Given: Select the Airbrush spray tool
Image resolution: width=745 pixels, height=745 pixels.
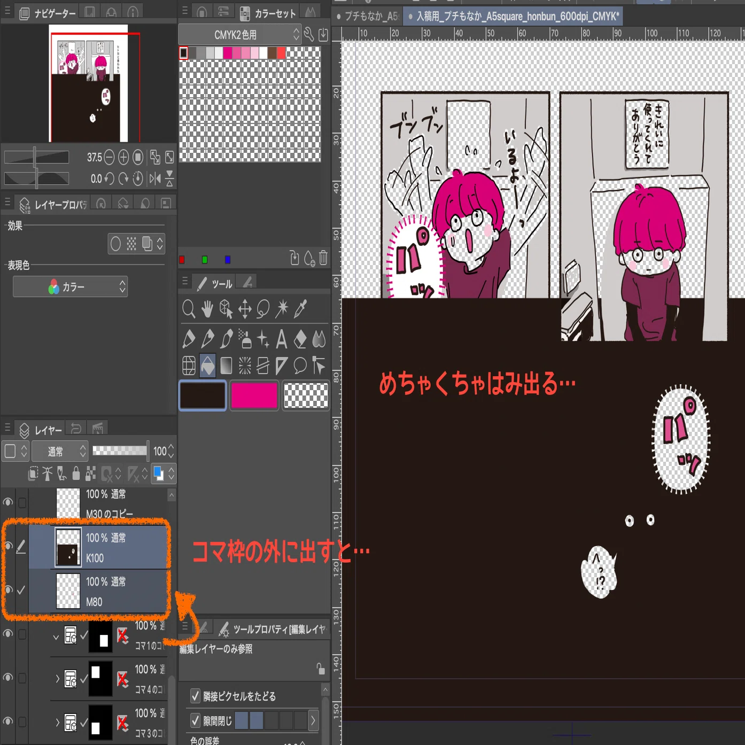Looking at the screenshot, I should (x=245, y=338).
